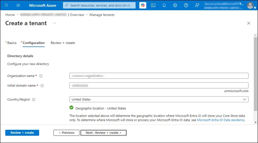Click the green geographic location checkmark
Image resolution: width=258 pixels, height=143 pixels.
coord(71,108)
